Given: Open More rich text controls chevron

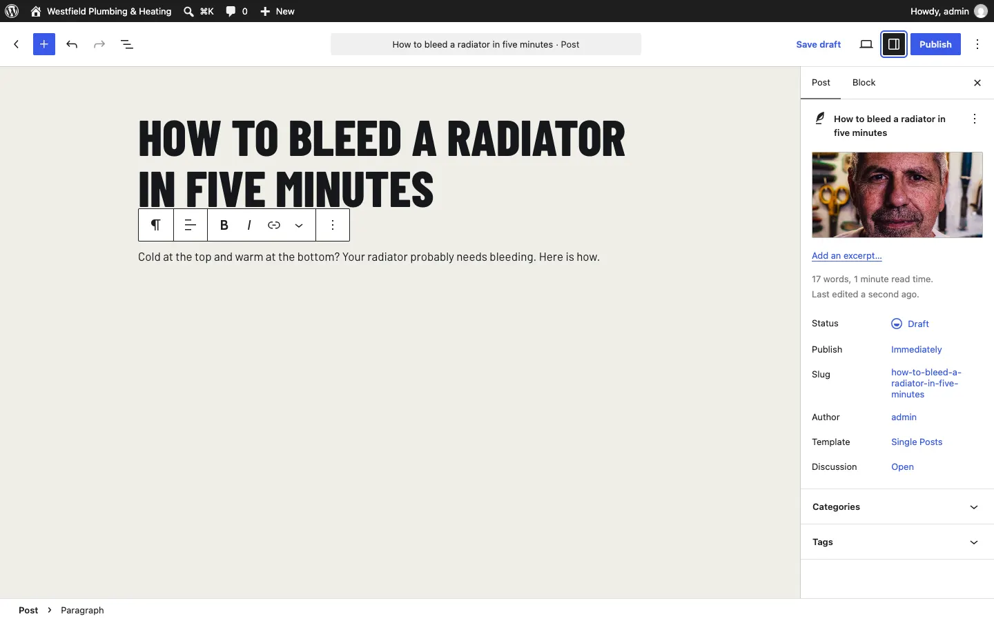Looking at the screenshot, I should tap(299, 226).
